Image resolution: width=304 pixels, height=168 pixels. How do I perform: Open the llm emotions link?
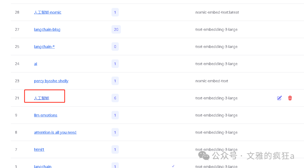pos(46,115)
